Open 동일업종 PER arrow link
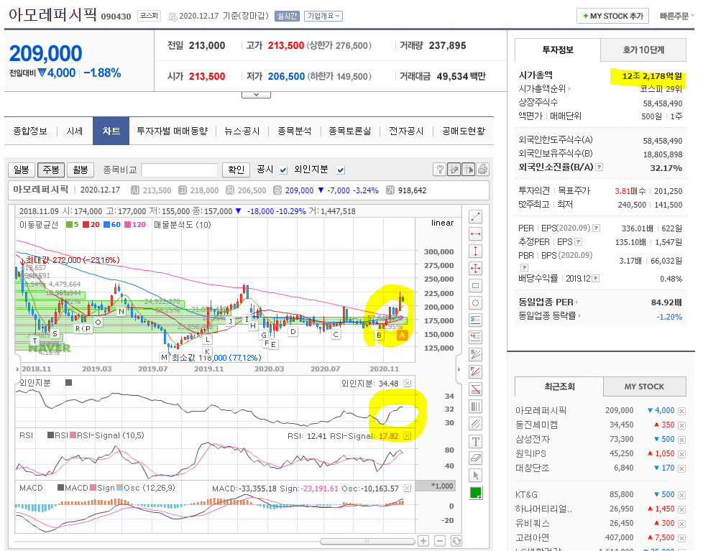The height and width of the screenshot is (551, 703). pyautogui.click(x=576, y=302)
